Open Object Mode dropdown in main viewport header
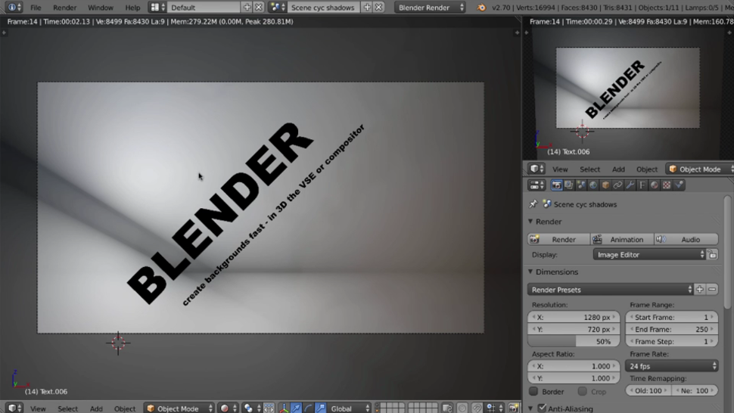The height and width of the screenshot is (413, 734). [x=179, y=408]
